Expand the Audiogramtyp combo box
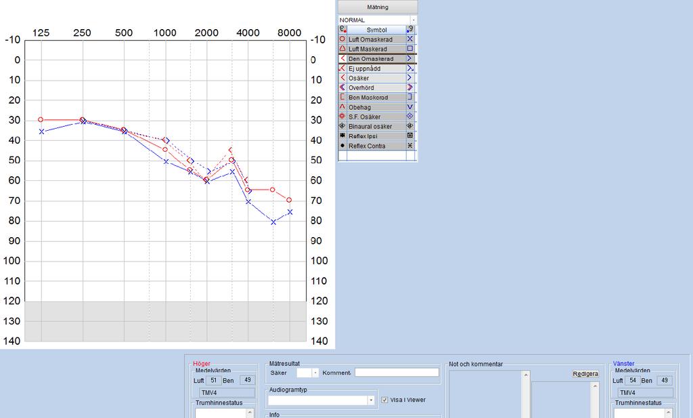 370,400
